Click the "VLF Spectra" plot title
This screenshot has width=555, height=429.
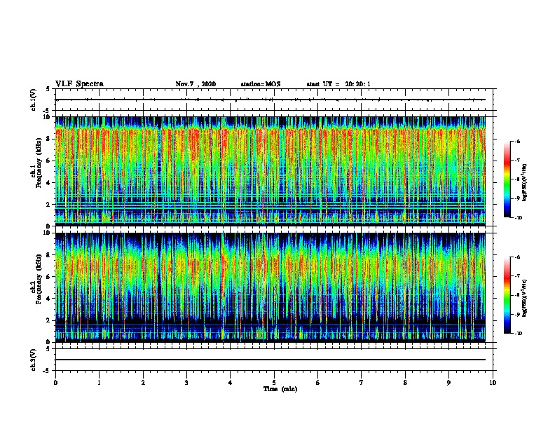point(79,84)
